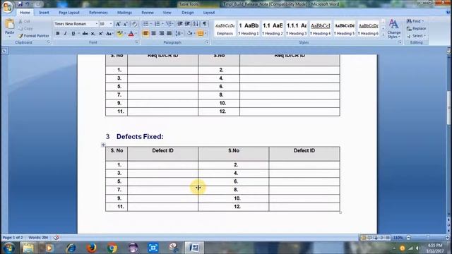452x254 pixels.
Task: Toggle Strikethrough formatting
Action: pyautogui.click(x=85, y=33)
